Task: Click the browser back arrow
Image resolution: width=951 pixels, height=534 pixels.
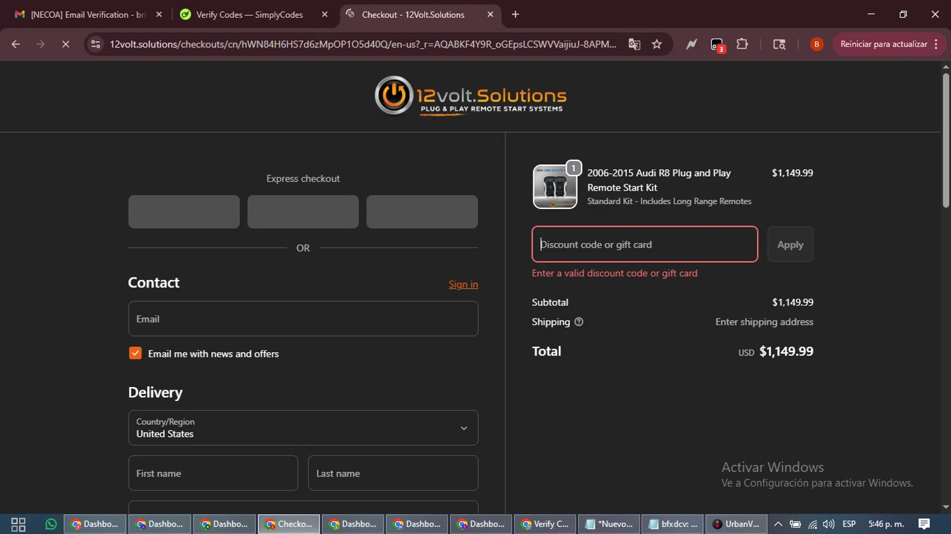Action: tap(16, 44)
